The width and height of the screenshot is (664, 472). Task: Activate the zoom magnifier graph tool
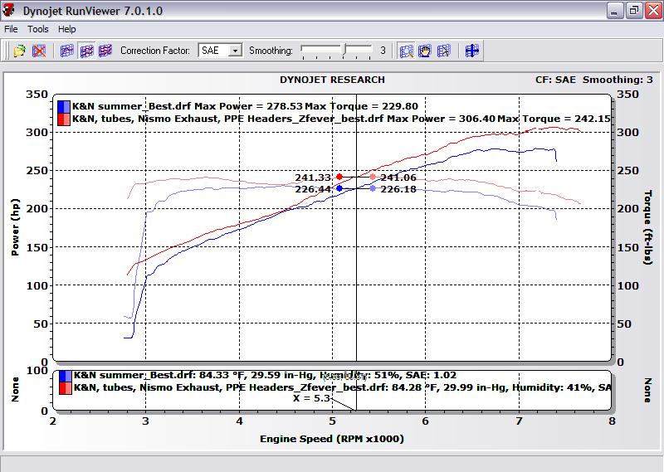coord(406,51)
